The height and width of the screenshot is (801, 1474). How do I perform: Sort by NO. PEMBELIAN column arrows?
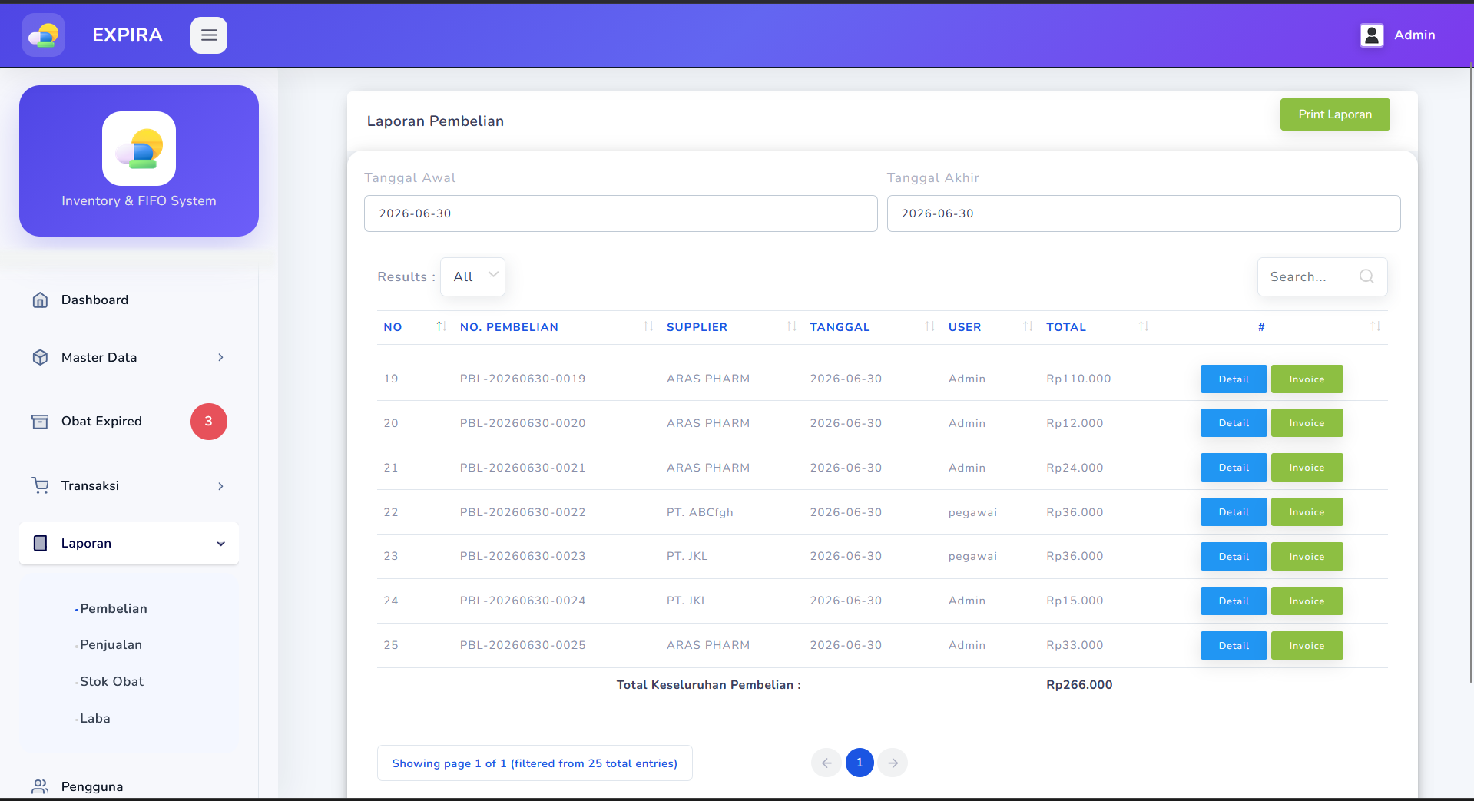(648, 326)
